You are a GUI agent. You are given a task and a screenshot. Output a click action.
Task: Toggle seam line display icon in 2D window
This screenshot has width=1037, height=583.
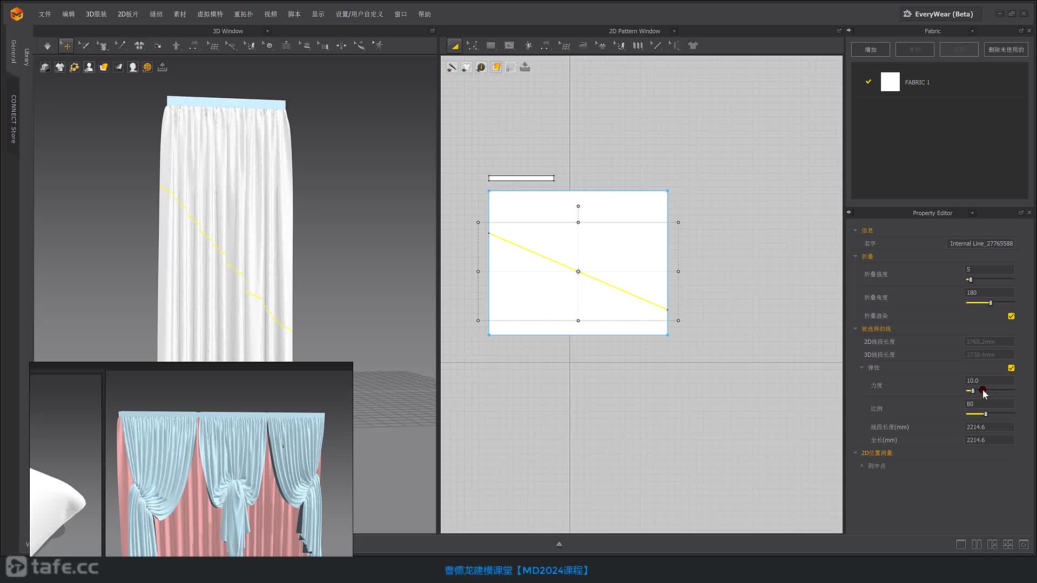pyautogui.click(x=452, y=67)
